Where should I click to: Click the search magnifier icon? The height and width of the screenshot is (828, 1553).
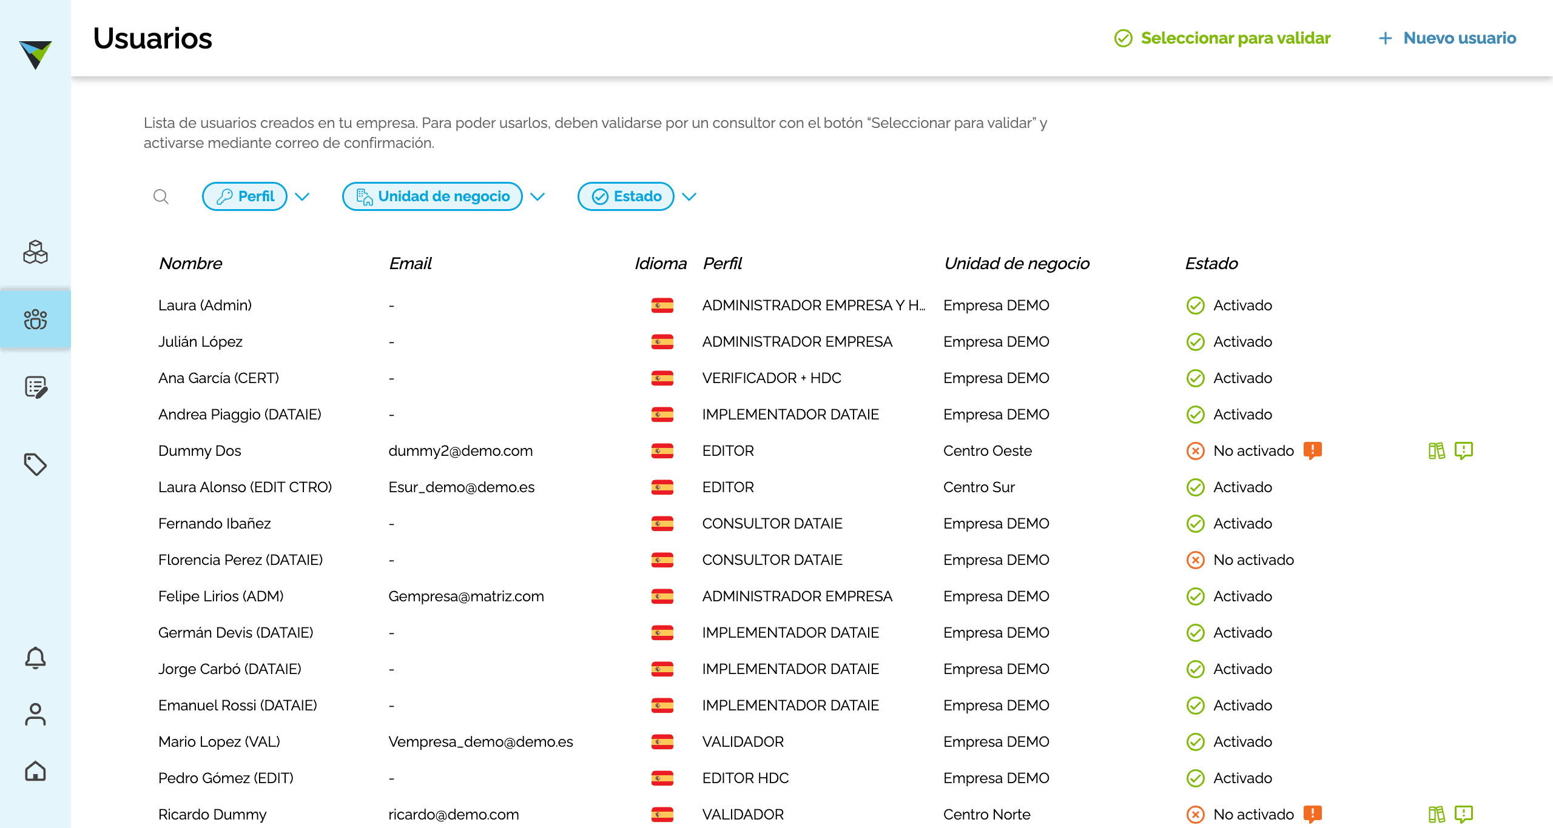click(161, 196)
